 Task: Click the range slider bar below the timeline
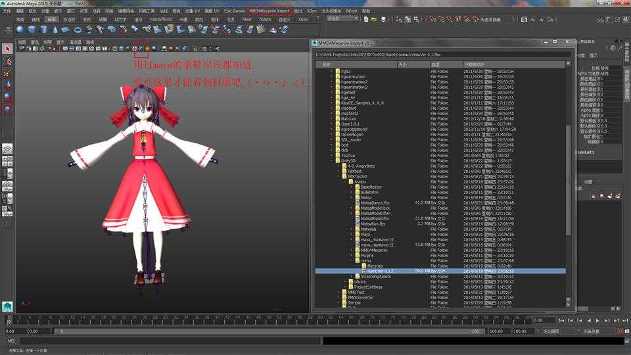269,331
